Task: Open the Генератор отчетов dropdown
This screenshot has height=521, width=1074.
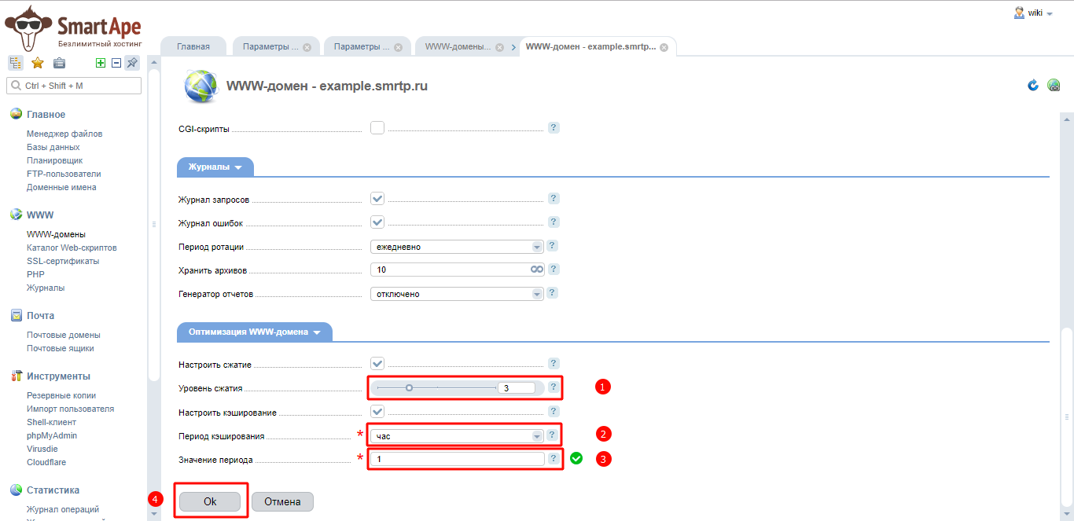Action: pyautogui.click(x=457, y=294)
